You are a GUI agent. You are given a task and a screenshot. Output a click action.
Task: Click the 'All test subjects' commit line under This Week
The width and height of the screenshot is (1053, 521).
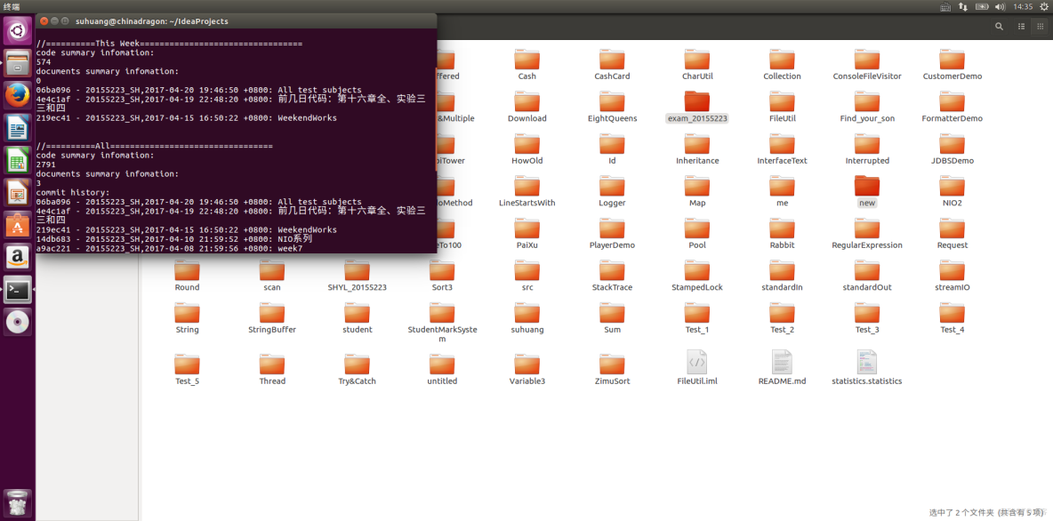pyautogui.click(x=199, y=90)
